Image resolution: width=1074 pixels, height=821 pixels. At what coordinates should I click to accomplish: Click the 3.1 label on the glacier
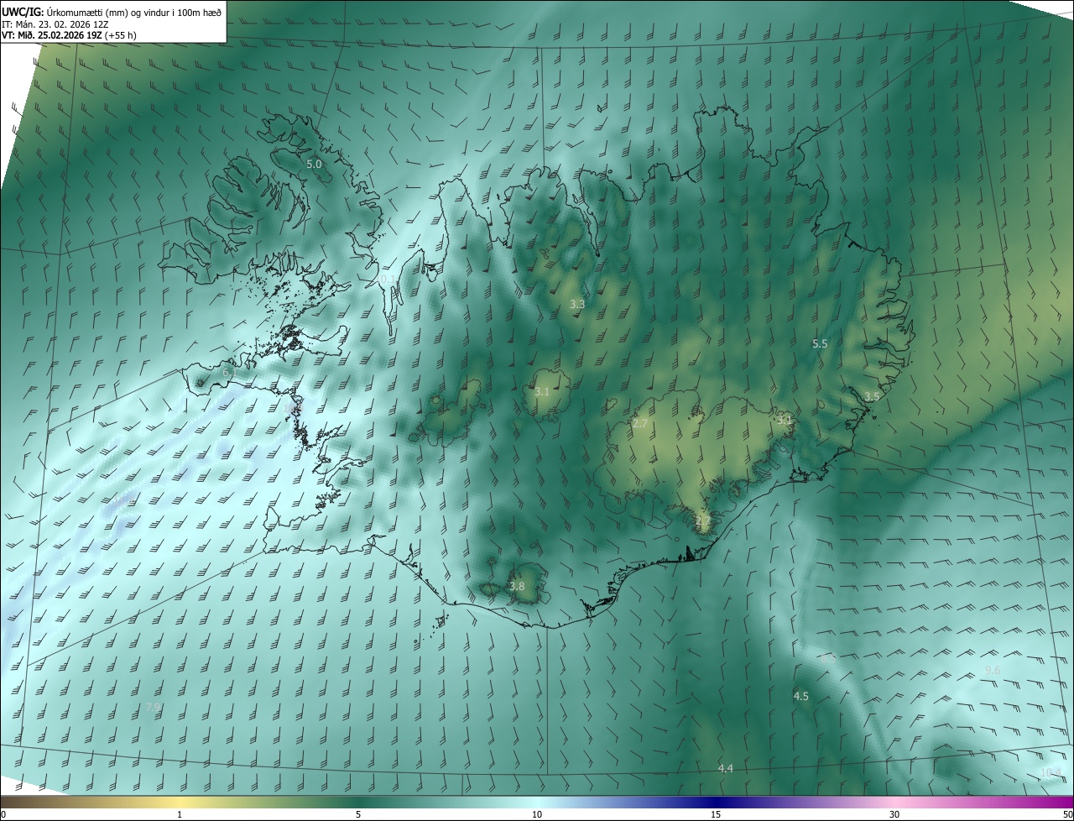point(542,392)
